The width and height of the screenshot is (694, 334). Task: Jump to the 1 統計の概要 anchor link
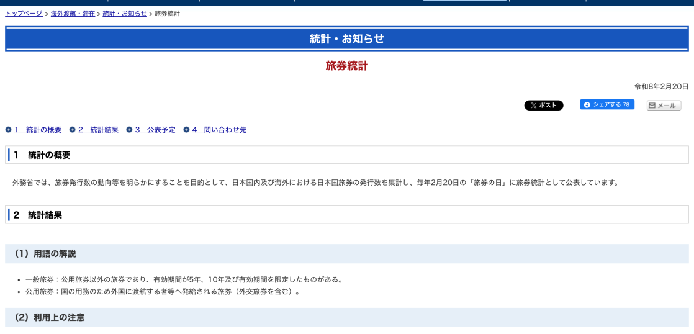pyautogui.click(x=38, y=130)
